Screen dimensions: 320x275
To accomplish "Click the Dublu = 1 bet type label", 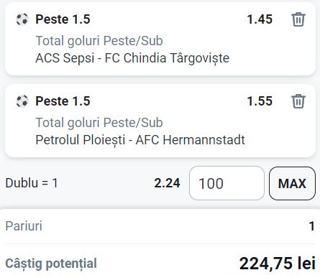I will tap(32, 183).
